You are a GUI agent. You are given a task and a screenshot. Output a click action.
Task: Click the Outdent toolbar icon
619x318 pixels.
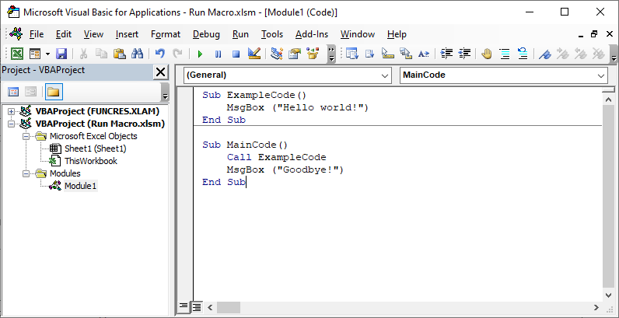pyautogui.click(x=465, y=54)
